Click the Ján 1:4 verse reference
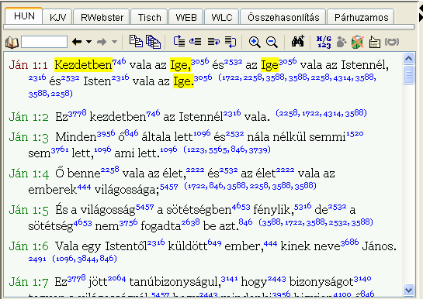 (29, 174)
